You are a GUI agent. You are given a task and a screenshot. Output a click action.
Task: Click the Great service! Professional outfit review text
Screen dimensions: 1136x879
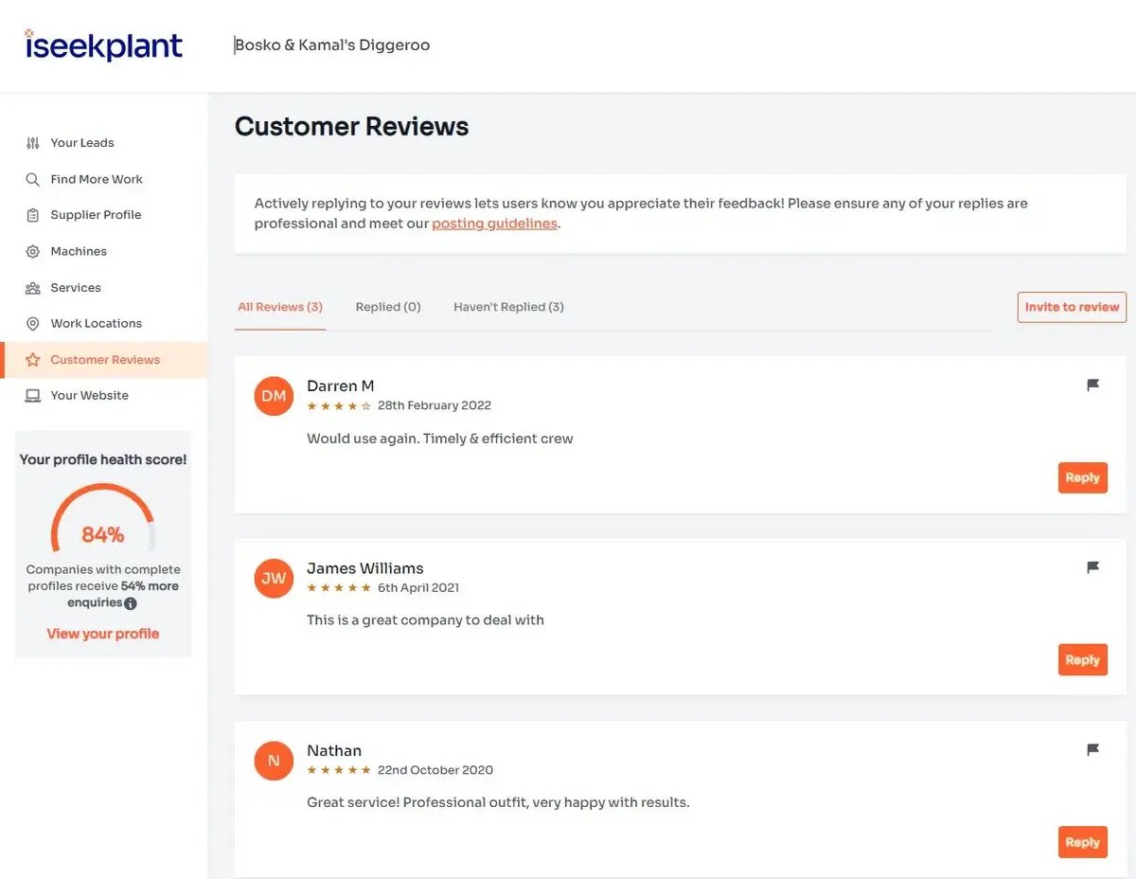pyautogui.click(x=498, y=802)
